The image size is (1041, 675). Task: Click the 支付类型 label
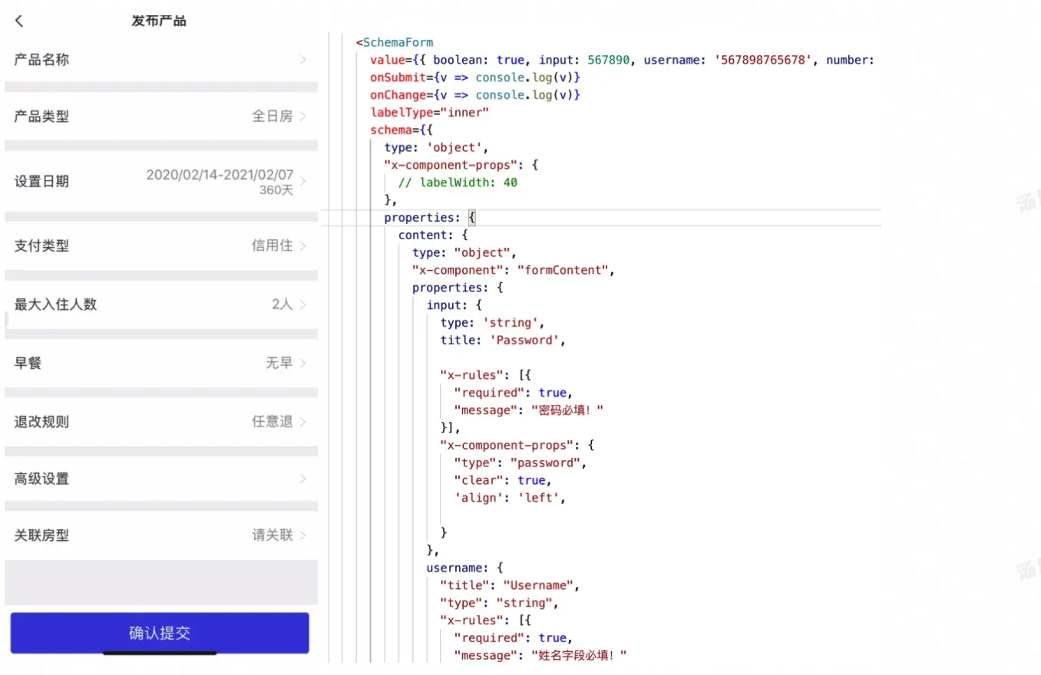[41, 246]
